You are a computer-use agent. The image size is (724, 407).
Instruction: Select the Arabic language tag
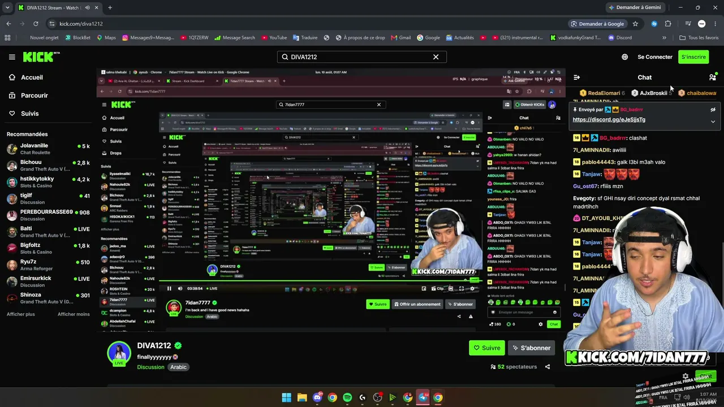tap(178, 367)
